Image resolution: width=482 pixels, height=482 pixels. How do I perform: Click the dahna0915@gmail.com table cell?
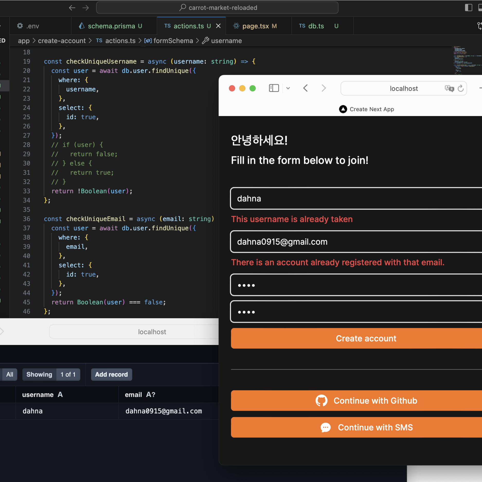pos(169,411)
